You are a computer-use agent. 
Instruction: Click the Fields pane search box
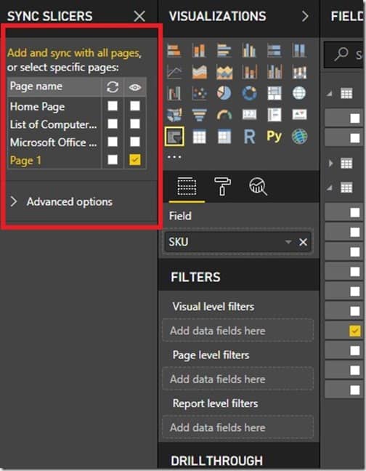(345, 55)
